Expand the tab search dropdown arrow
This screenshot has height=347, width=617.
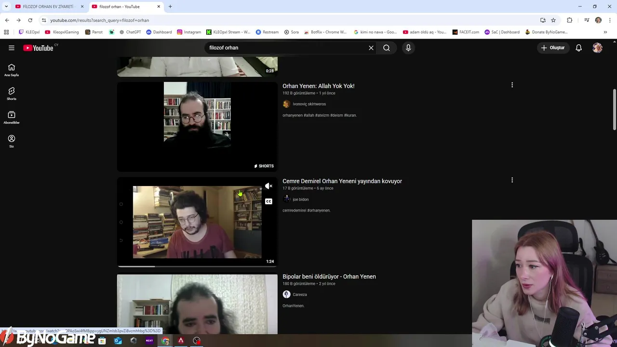pyautogui.click(x=6, y=6)
